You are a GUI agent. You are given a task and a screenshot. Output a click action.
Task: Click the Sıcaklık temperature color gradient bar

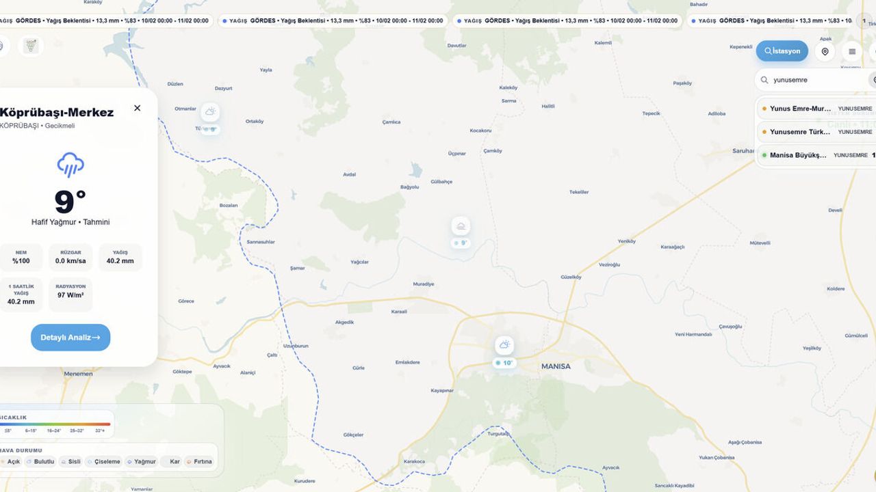55,424
